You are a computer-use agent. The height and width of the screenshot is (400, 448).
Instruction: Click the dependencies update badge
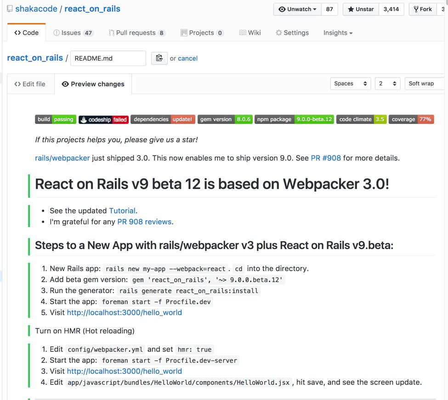click(163, 119)
